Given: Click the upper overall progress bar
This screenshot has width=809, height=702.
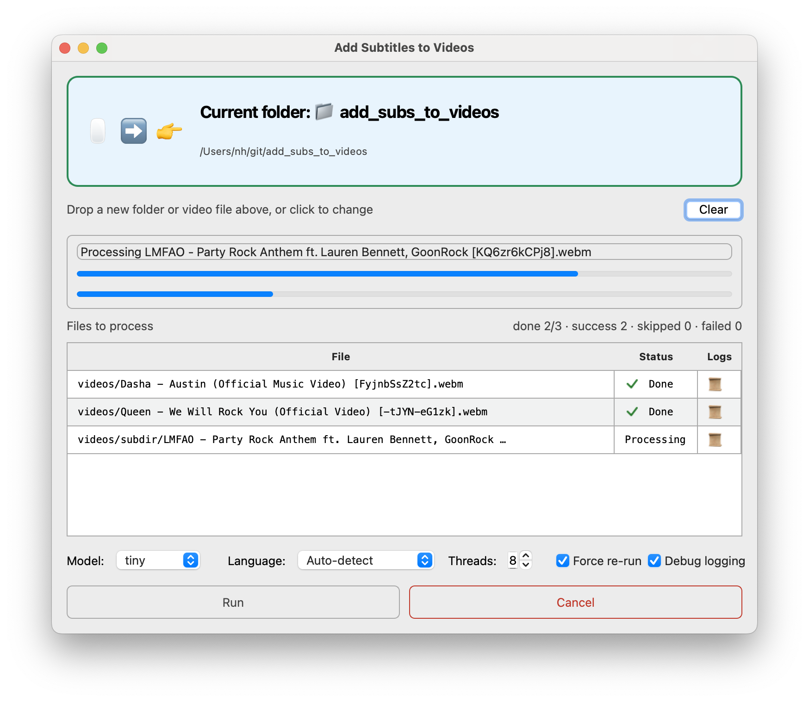Looking at the screenshot, I should click(404, 274).
